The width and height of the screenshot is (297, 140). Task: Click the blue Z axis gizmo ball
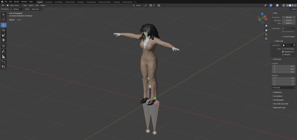pos(262,14)
